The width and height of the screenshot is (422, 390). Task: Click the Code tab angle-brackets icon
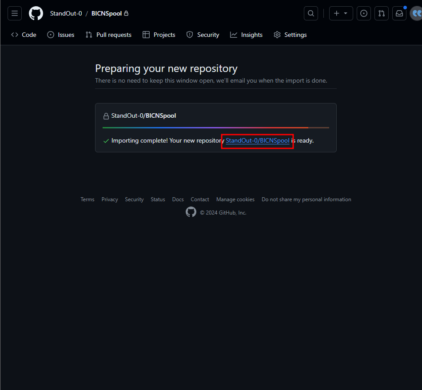pos(15,35)
